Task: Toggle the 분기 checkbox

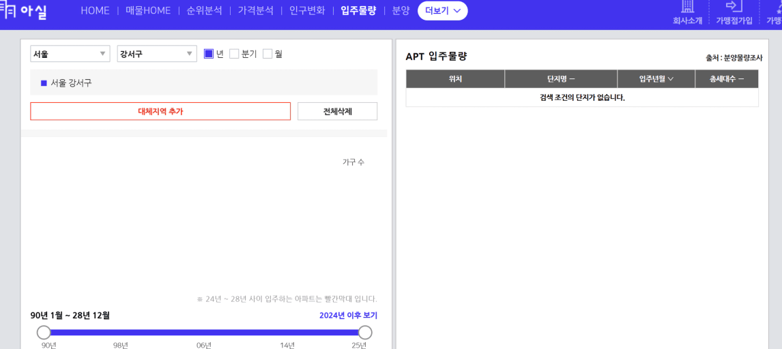Action: coord(234,54)
